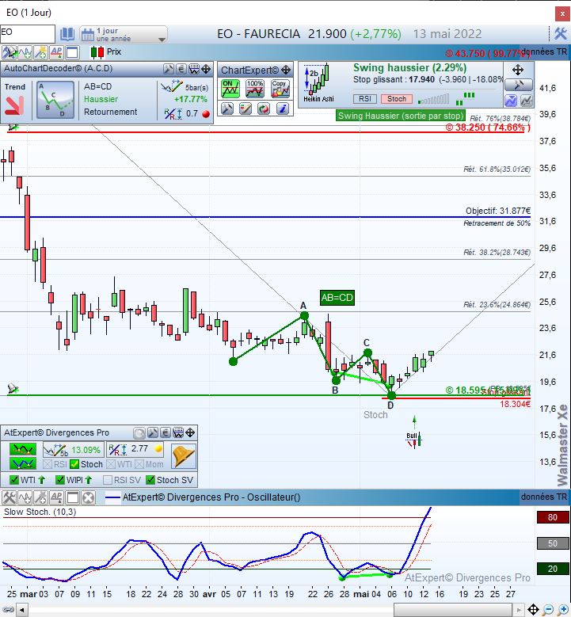Viewport: 571px width, 617px height.
Task: Click the RSI button in Swing panel
Action: [365, 99]
